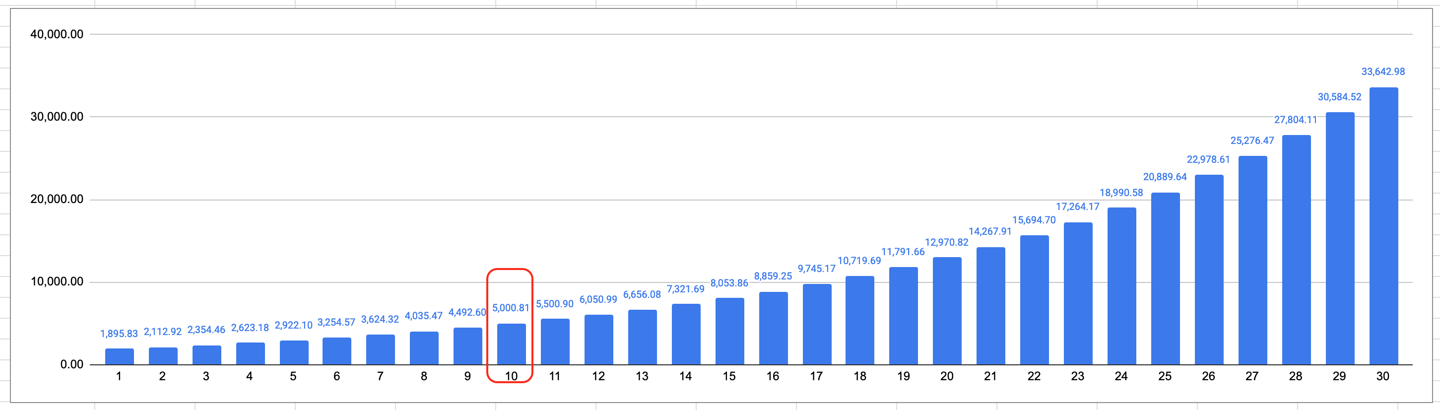The image size is (1440, 410).
Task: Click horizontal axis label 24
Action: [1121, 376]
